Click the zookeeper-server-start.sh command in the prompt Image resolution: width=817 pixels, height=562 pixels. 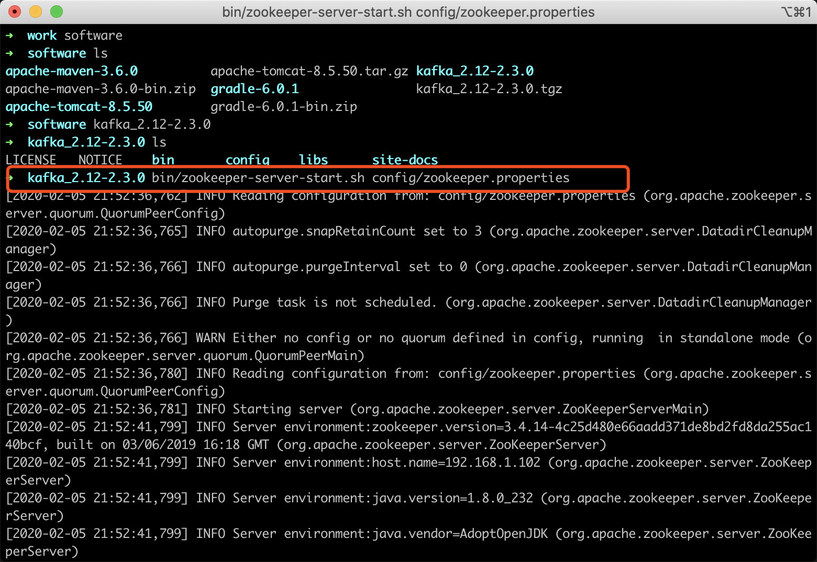258,177
